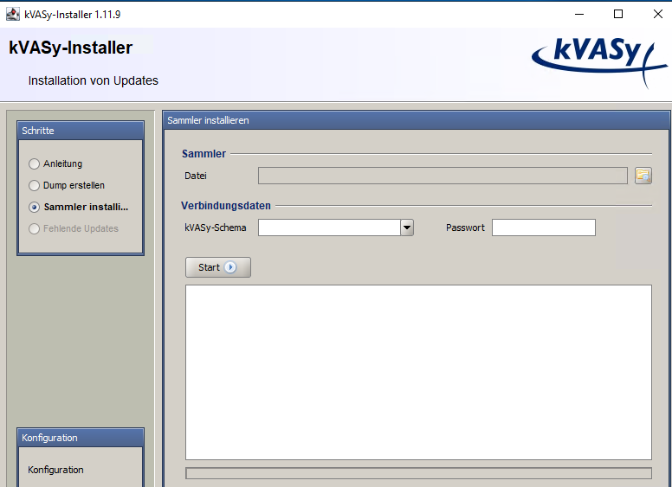Click the Fehlende Updates radio button
This screenshot has width=672, height=487.
(35, 228)
